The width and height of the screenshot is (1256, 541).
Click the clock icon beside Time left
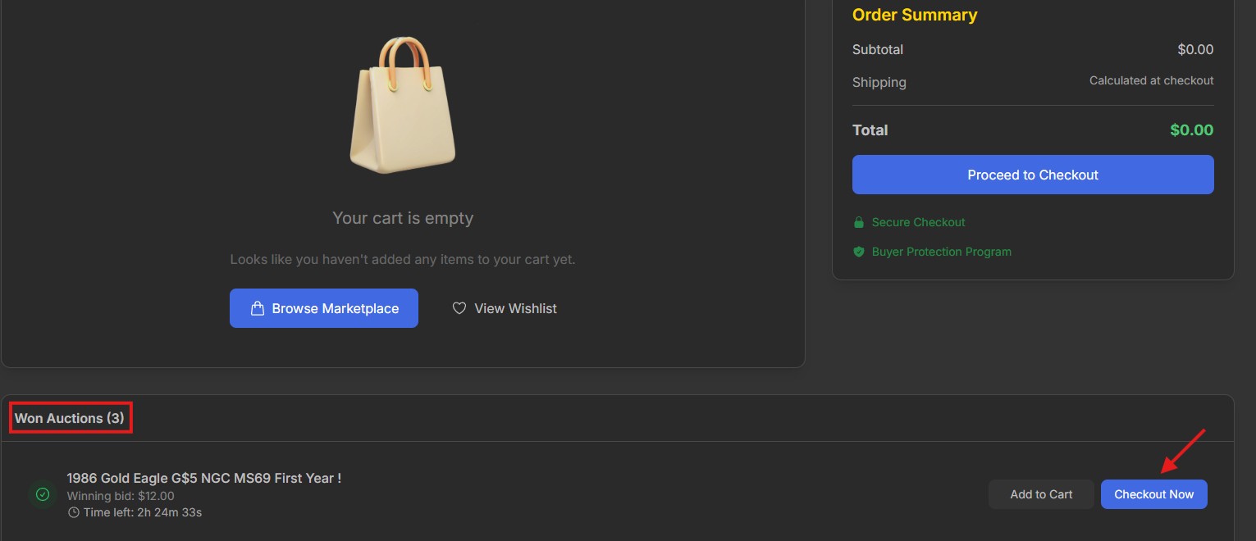(74, 512)
